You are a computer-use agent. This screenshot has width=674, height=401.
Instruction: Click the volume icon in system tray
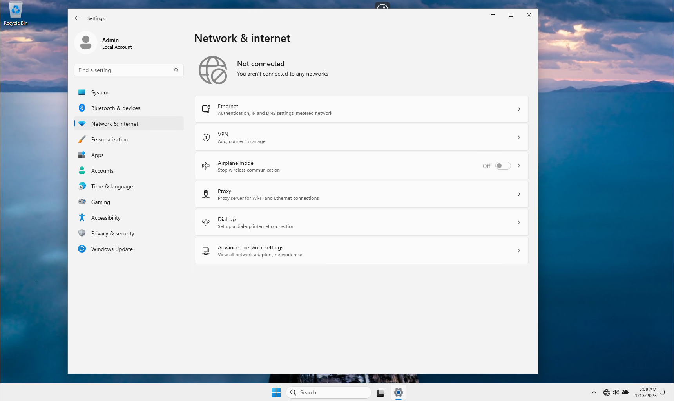click(616, 392)
